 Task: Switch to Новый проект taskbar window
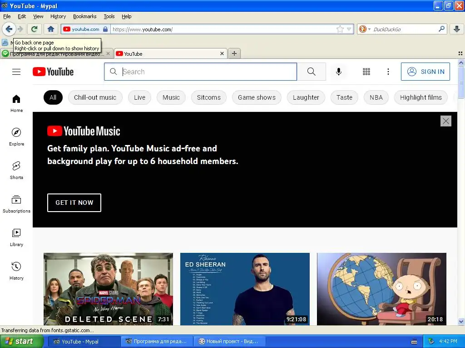click(229, 342)
